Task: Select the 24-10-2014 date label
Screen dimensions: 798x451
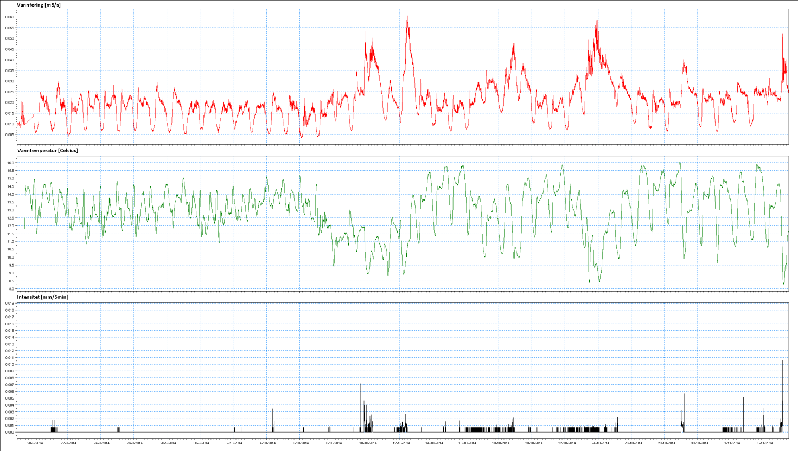Action: (x=599, y=443)
